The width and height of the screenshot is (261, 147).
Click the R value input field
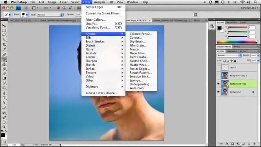[x=252, y=27]
